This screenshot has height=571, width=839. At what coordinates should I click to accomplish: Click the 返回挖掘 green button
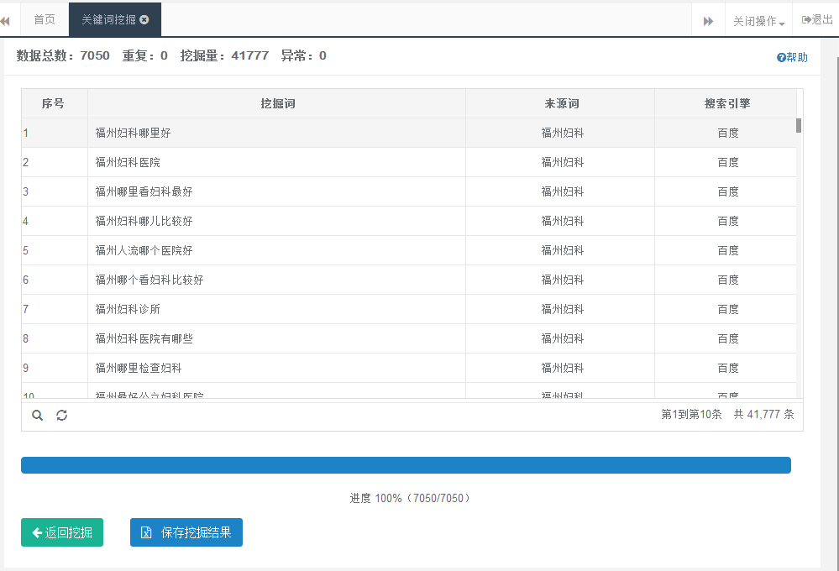point(61,532)
